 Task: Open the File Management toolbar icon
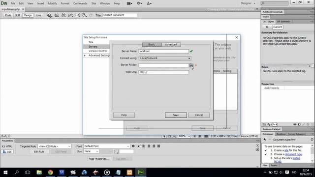pos(63,15)
